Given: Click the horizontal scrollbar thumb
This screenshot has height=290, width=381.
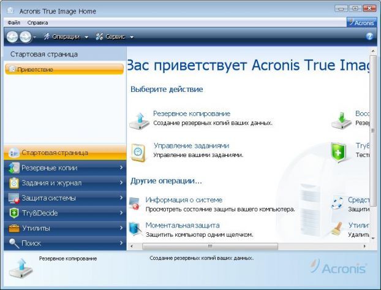Looking at the screenshot, I should point(210,246).
